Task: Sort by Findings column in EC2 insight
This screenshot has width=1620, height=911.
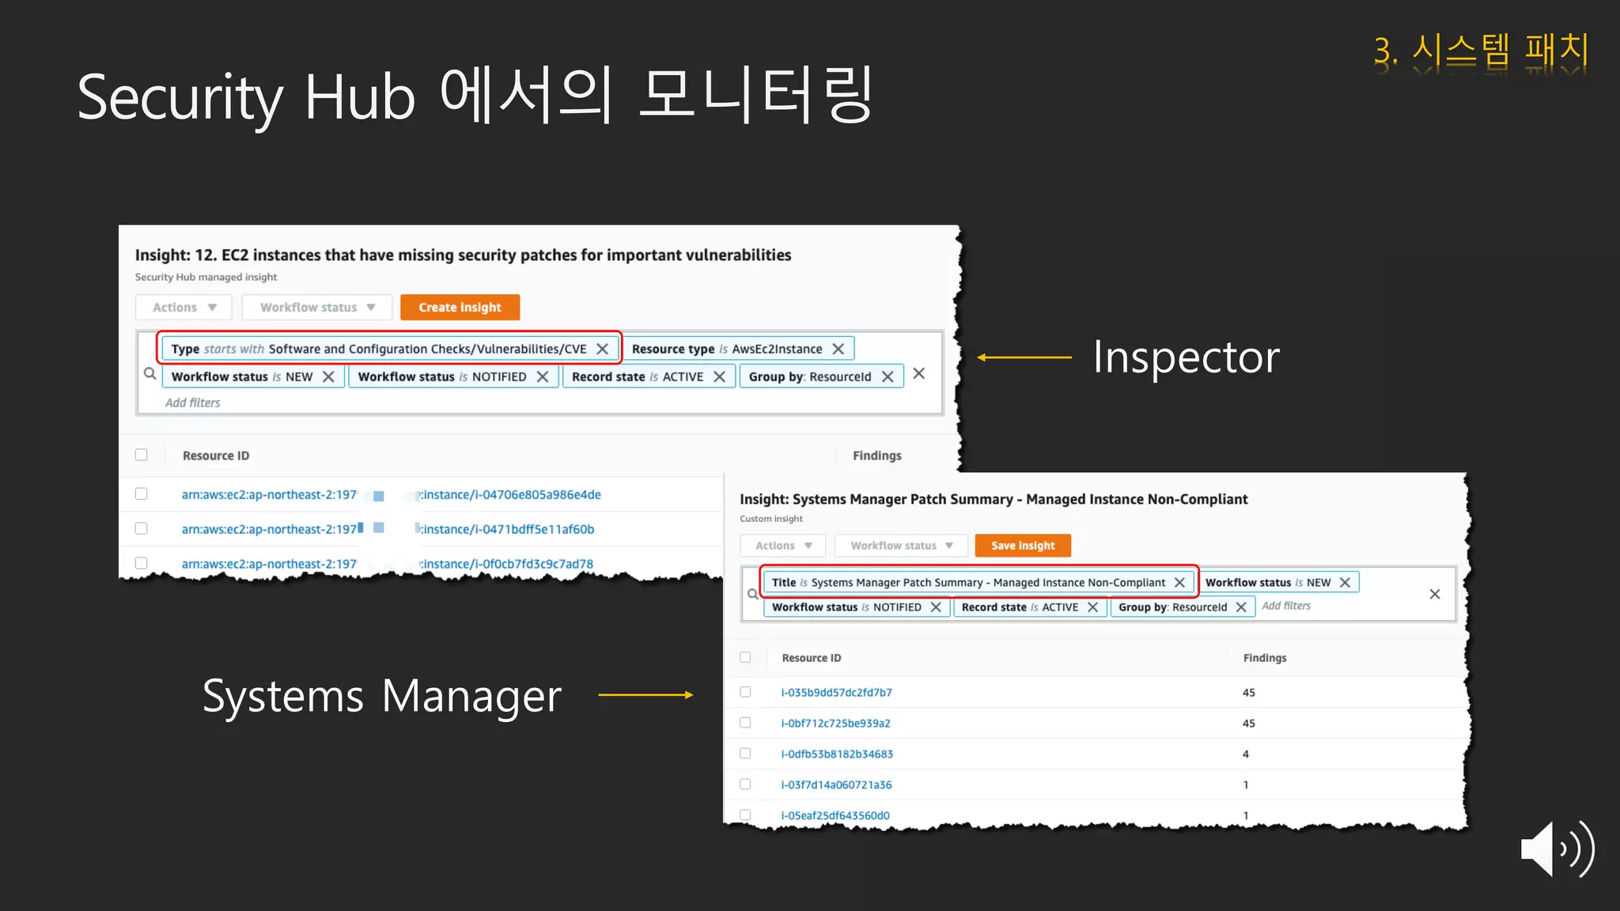Action: coord(877,455)
